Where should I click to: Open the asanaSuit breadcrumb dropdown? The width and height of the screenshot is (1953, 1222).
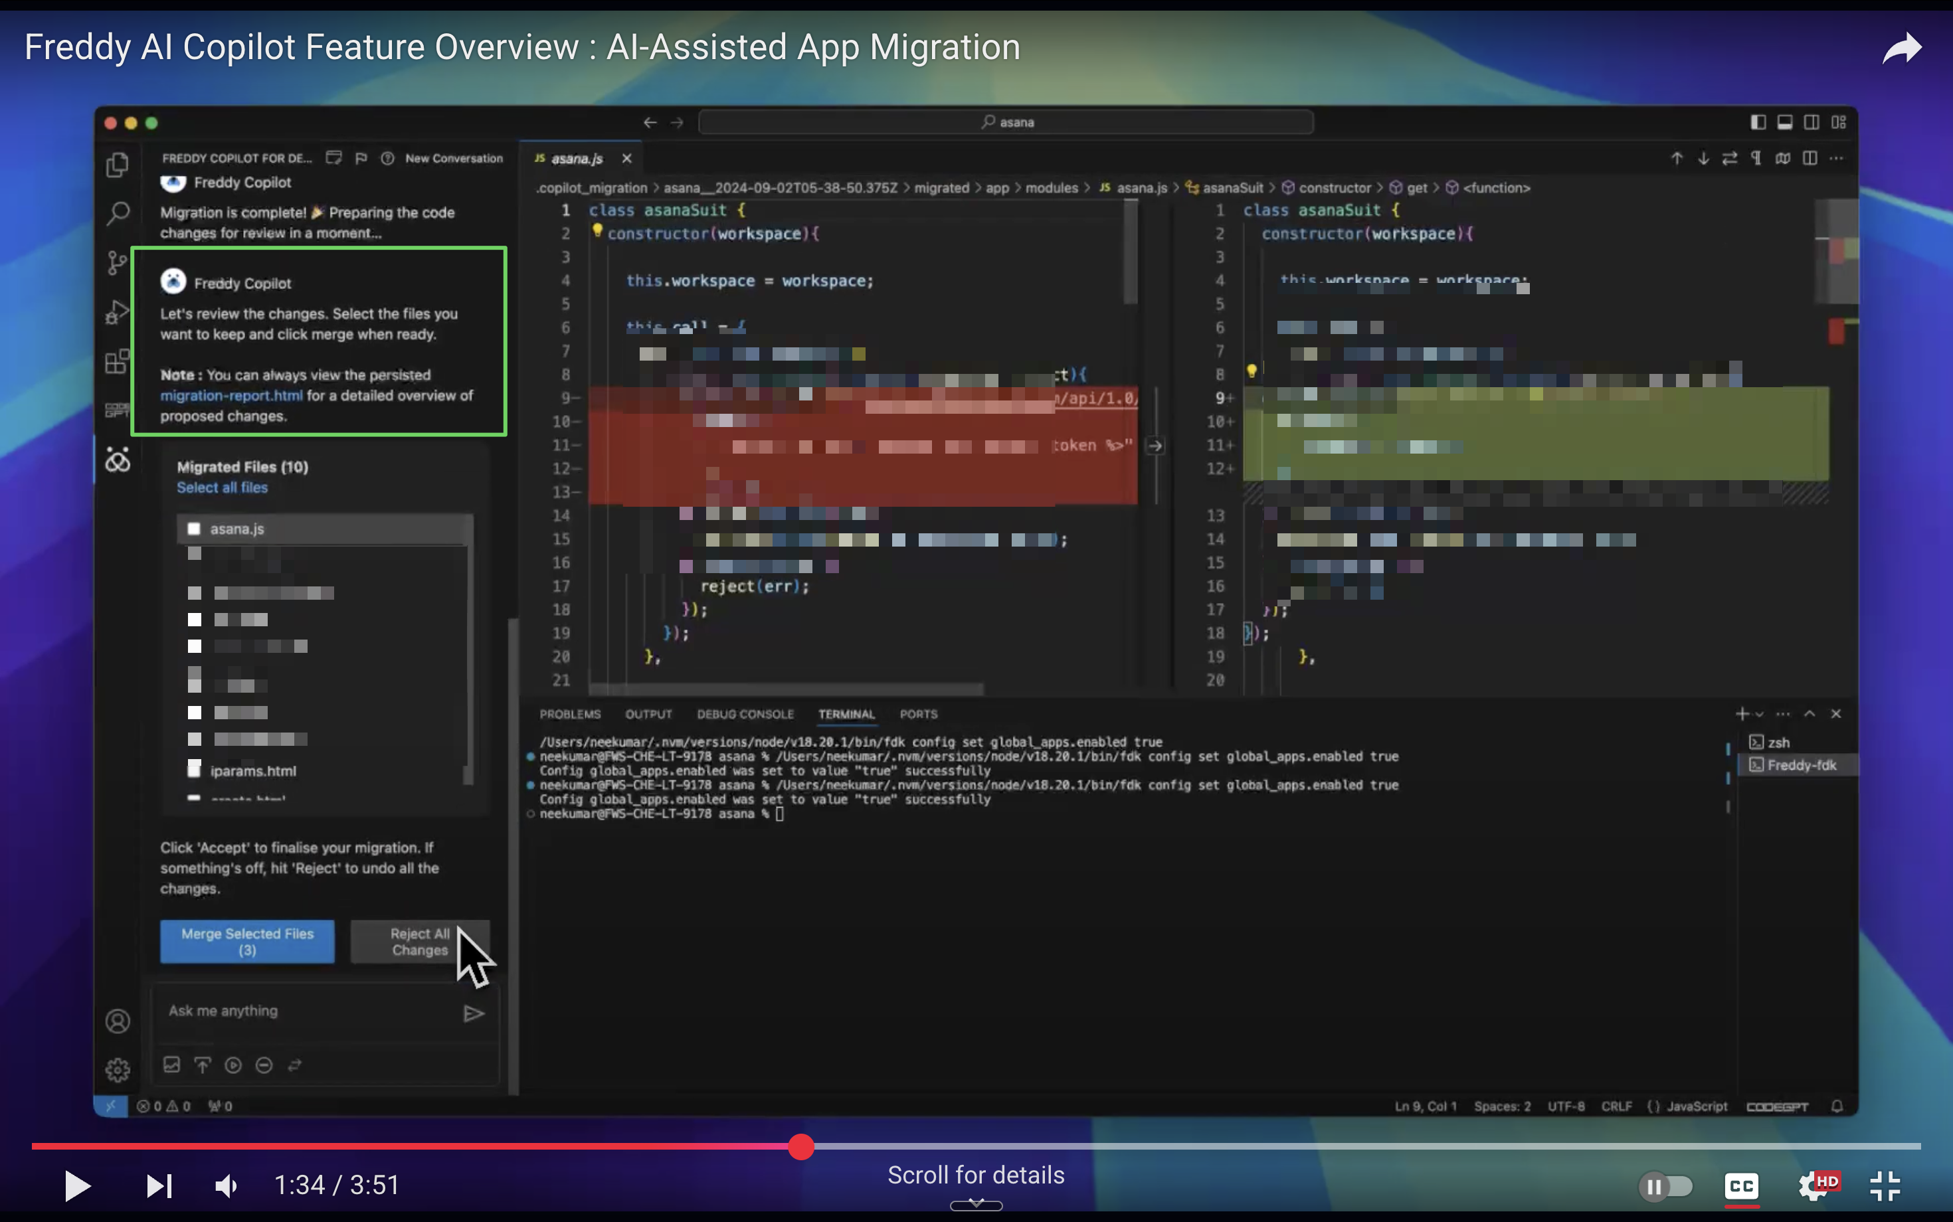1232,187
